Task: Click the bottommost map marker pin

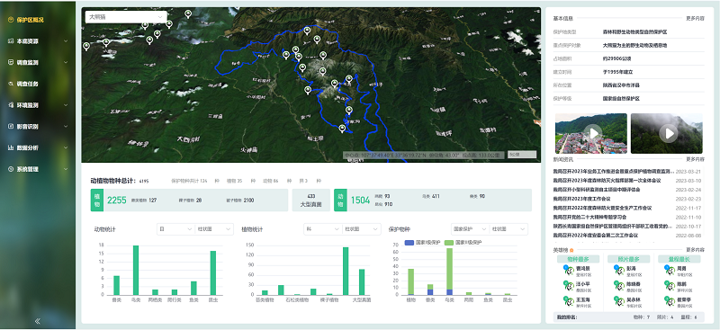Action: pos(342,129)
